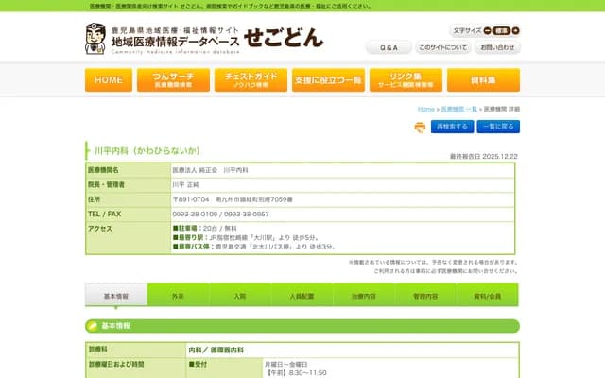Open 支援に役立つ一覧 menu
The image size is (605, 378).
[327, 80]
